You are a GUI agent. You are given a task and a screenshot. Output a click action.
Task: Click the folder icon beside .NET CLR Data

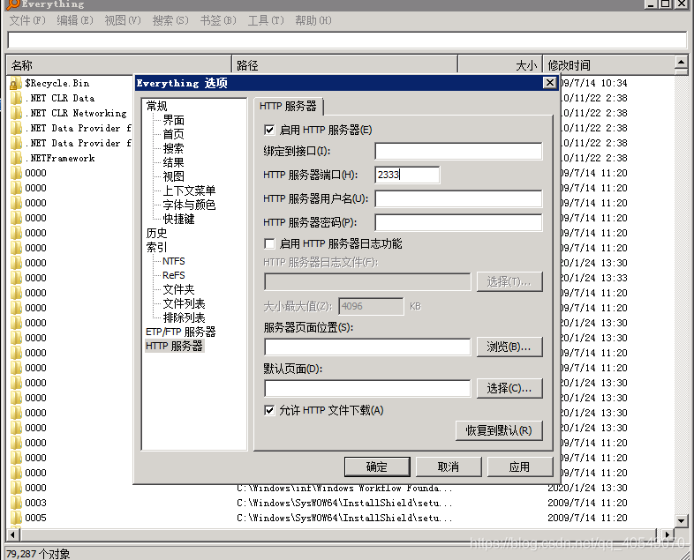pos(16,98)
